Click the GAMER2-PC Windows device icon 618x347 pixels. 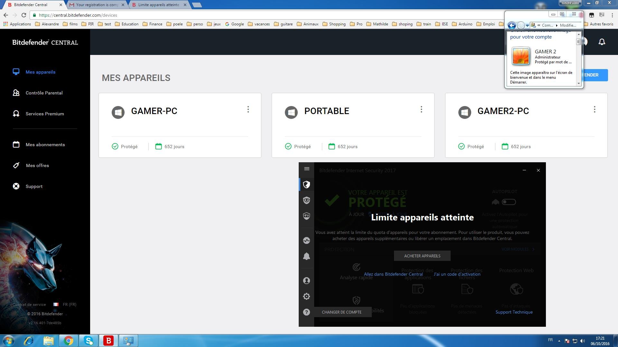pos(464,112)
